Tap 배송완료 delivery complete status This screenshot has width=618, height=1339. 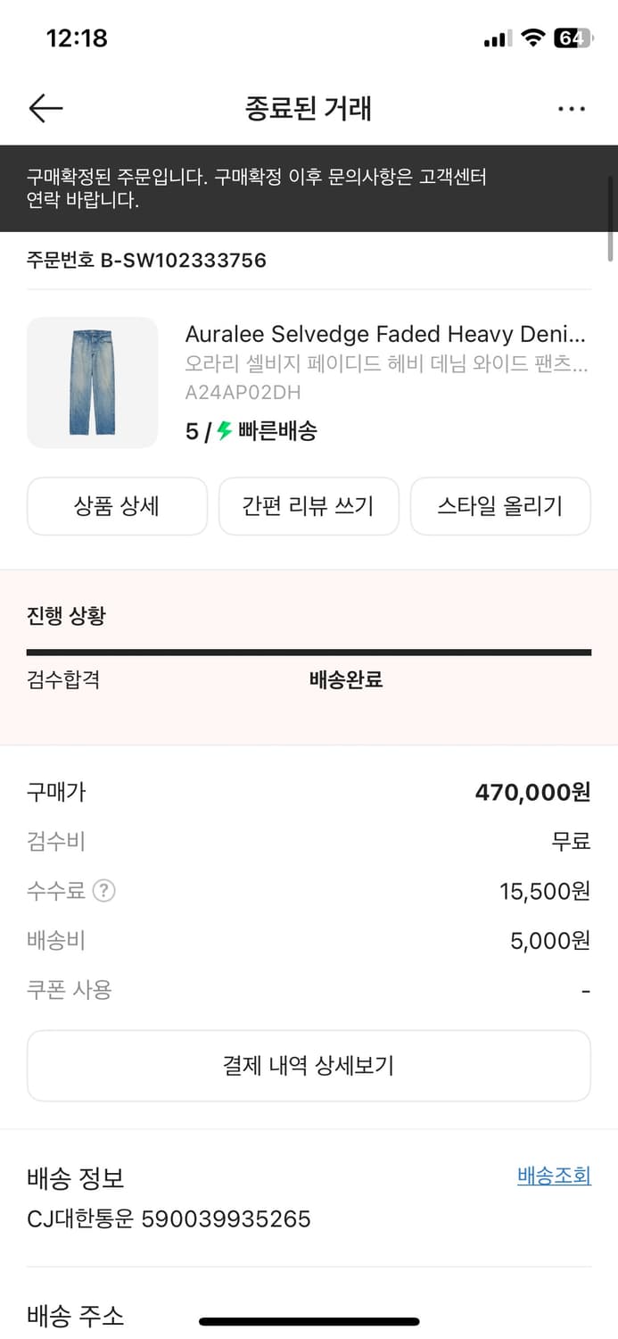click(x=343, y=680)
